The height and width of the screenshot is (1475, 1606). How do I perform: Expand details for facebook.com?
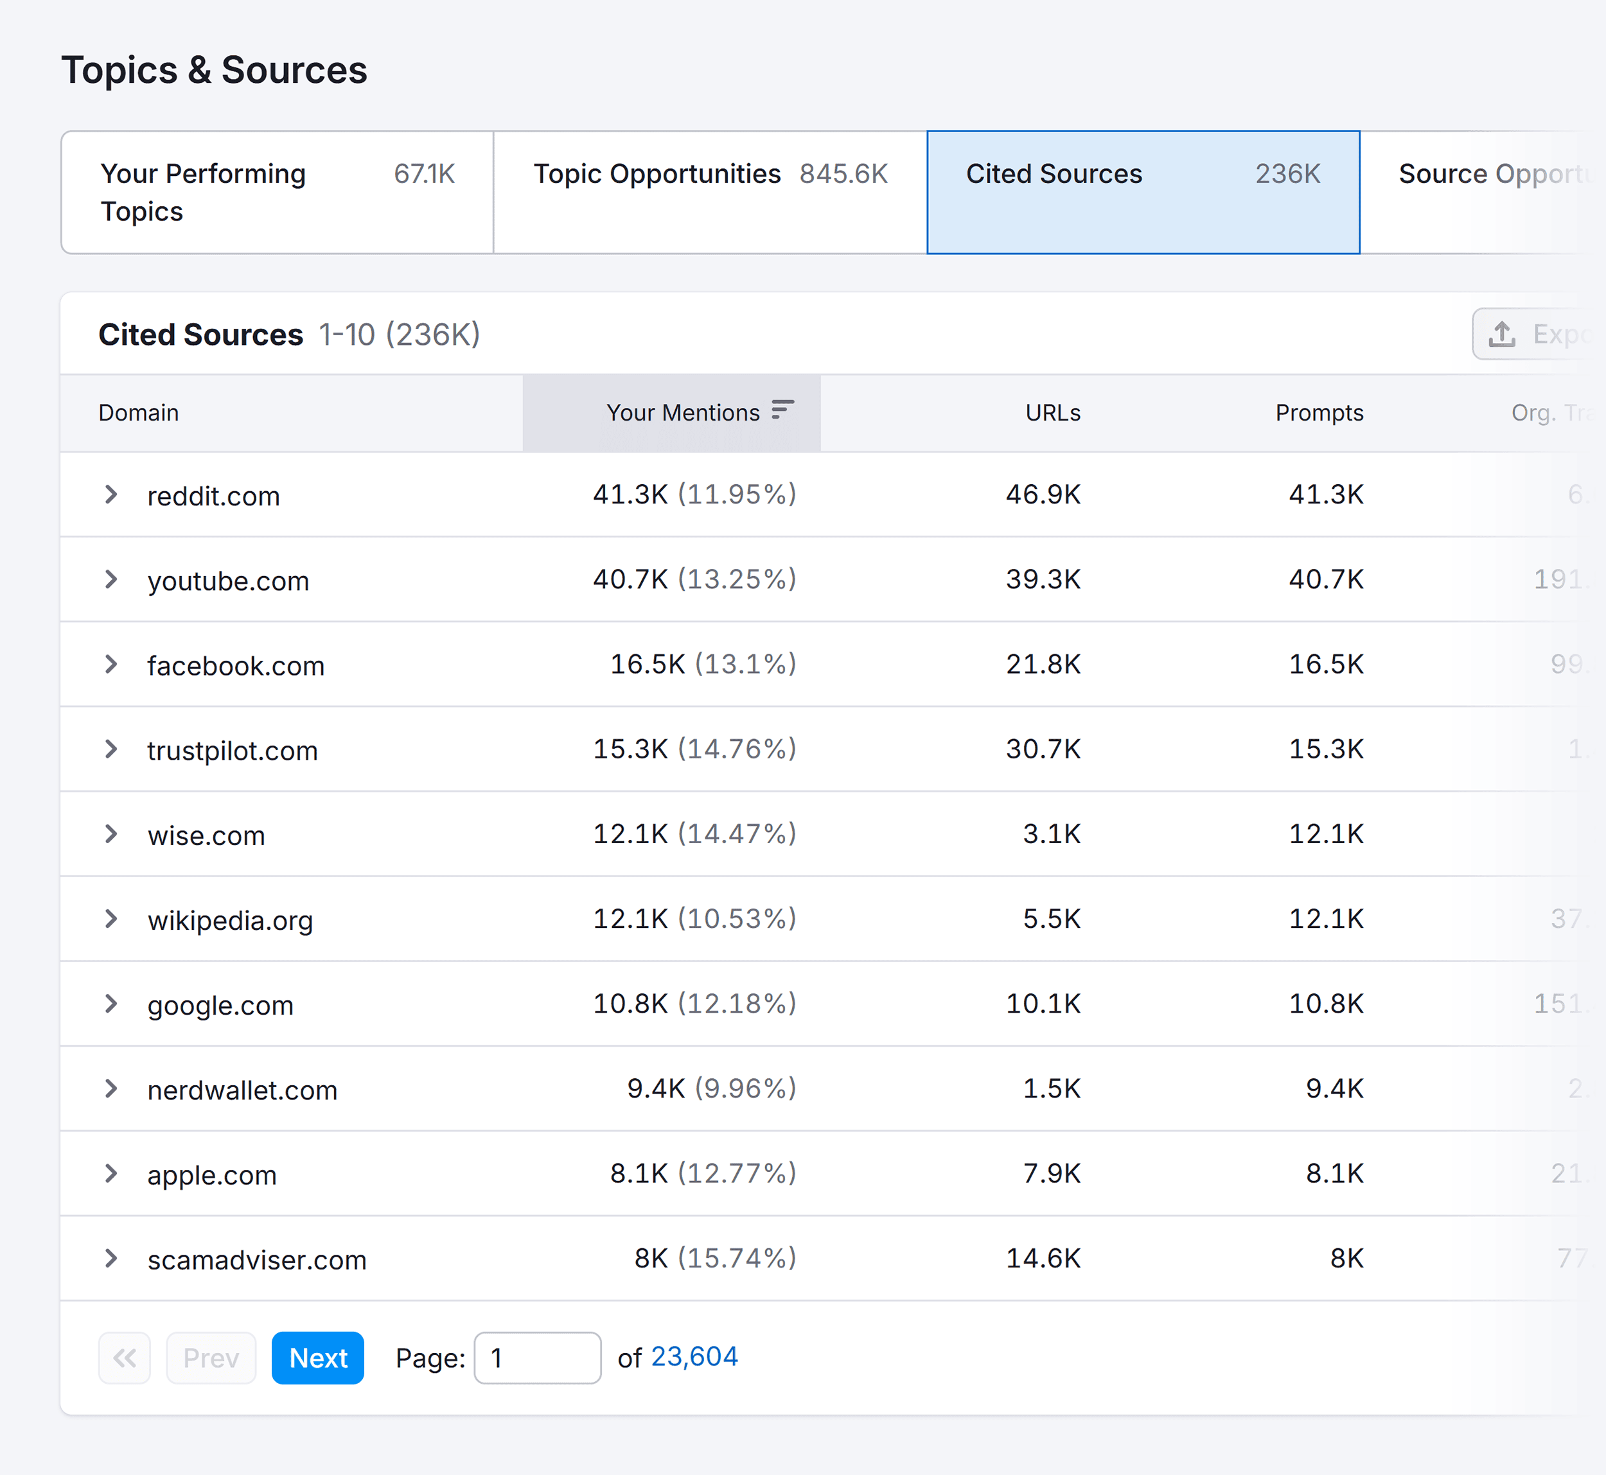point(110,664)
